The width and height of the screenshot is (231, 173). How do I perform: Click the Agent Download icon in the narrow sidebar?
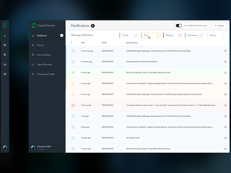pos(5,64)
